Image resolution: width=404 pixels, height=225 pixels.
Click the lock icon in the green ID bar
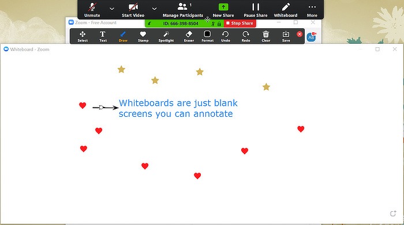(x=219, y=24)
